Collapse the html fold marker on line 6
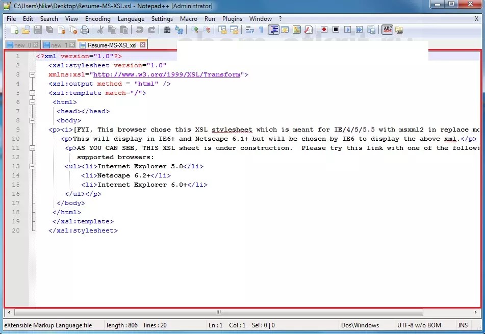Viewport: 485px width, 334px height. tap(32, 102)
